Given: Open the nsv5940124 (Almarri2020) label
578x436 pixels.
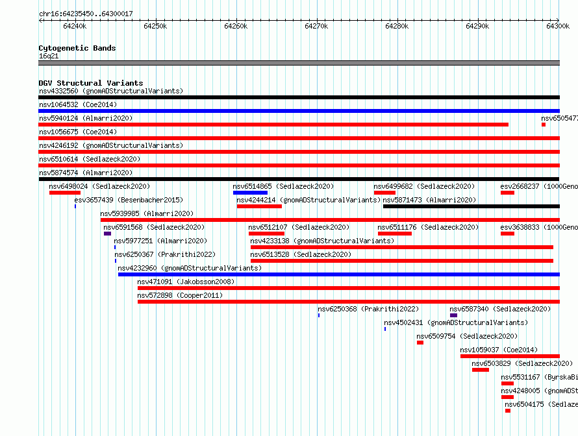Looking at the screenshot, I should pos(86,118).
